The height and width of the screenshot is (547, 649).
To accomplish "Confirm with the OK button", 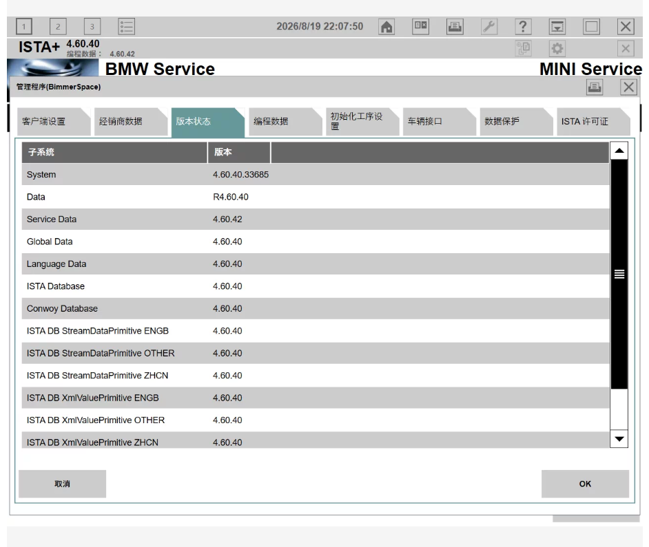I will [585, 484].
